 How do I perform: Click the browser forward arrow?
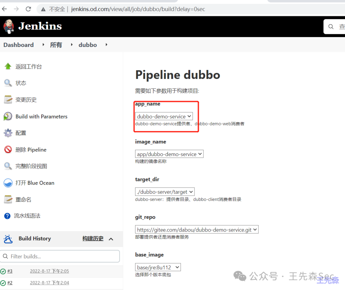pyautogui.click(x=16, y=9)
